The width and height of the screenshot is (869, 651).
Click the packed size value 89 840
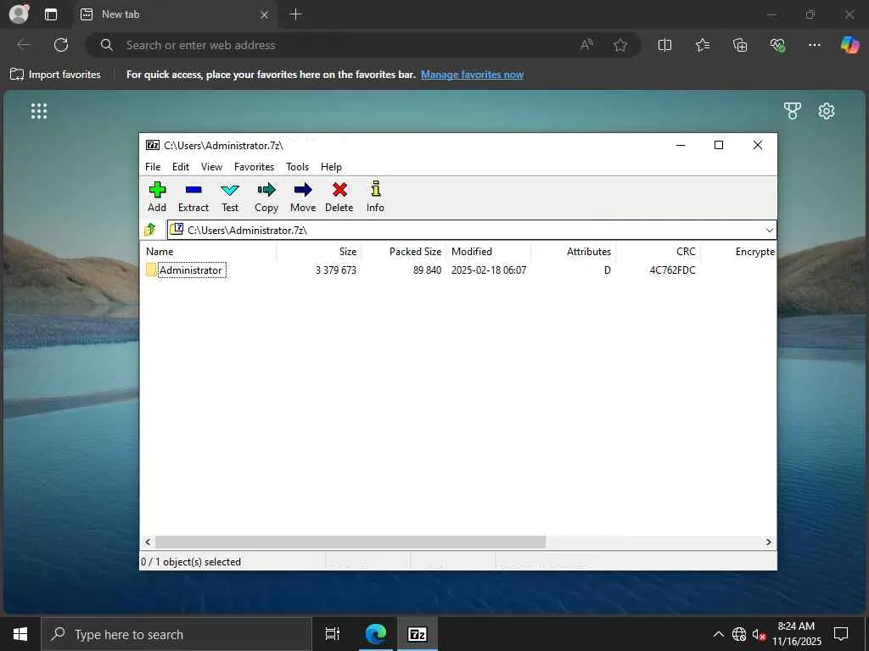[428, 270]
